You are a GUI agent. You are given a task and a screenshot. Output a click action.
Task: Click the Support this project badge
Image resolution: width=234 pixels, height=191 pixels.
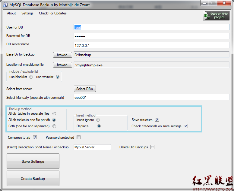216,15
